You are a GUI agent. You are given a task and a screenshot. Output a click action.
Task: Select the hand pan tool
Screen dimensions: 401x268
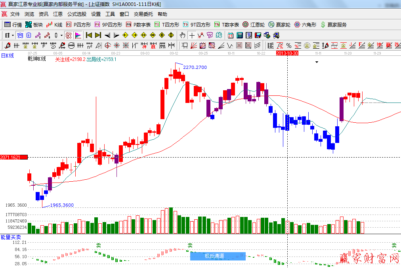tap(182, 35)
